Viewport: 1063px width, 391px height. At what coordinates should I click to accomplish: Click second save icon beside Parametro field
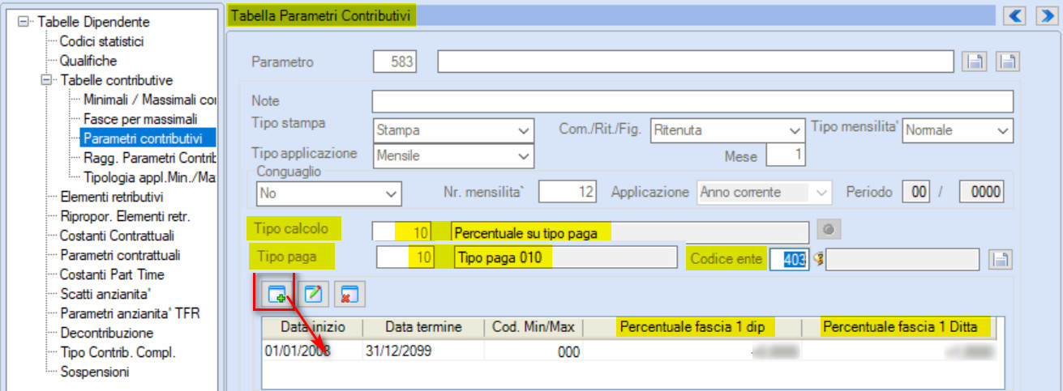[1007, 62]
